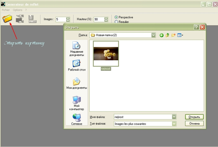Click the Отмена button
The width and height of the screenshot is (218, 147).
194,124
